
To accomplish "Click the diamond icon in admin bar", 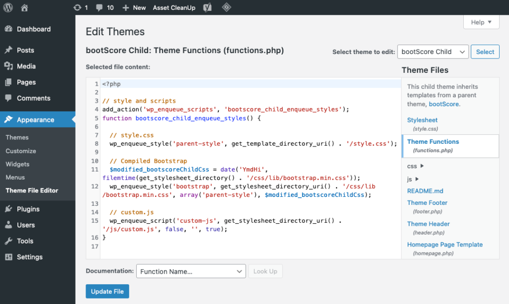I will pyautogui.click(x=226, y=7).
